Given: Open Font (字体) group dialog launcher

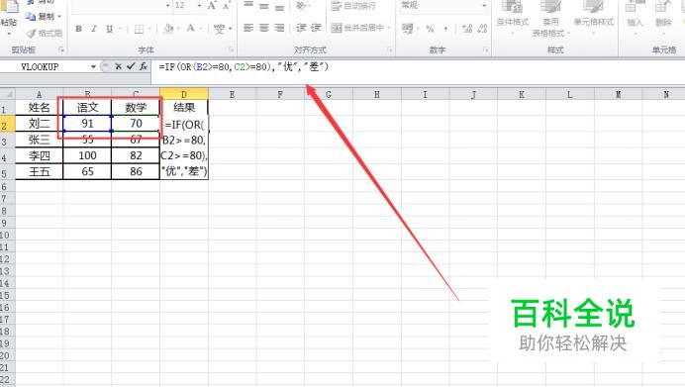Looking at the screenshot, I should 231,49.
